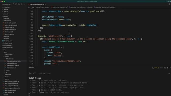The height and width of the screenshot is (96, 171).
Task: Open clients.spec.ts in integration folder
Action: [10, 27]
